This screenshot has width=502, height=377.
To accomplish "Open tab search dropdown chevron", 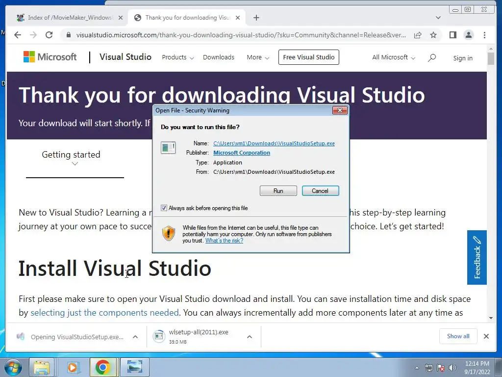I will pos(438,18).
